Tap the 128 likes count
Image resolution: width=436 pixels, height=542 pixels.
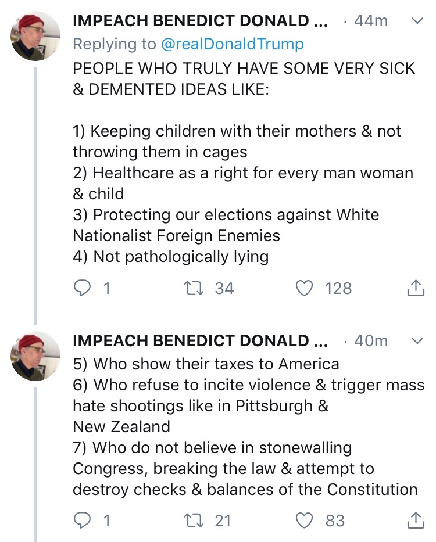click(338, 288)
